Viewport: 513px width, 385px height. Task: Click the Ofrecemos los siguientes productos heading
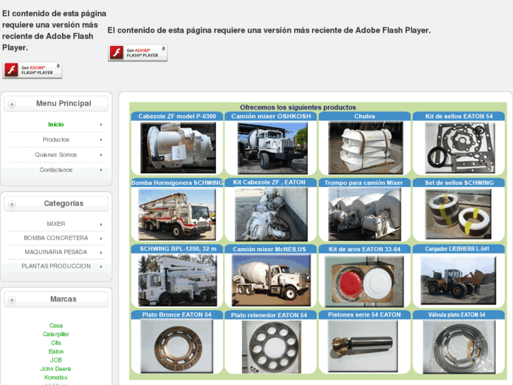click(x=298, y=107)
